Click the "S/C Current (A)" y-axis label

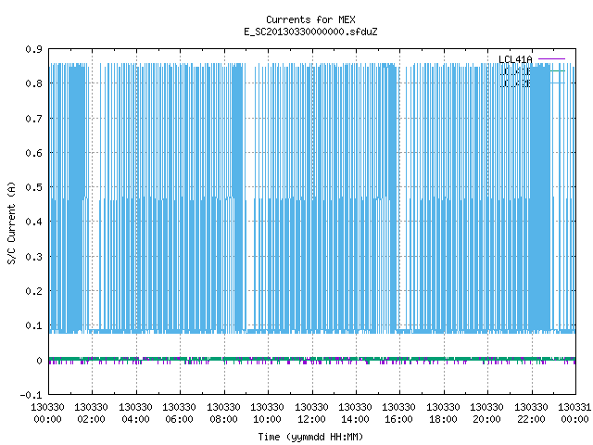(11, 223)
